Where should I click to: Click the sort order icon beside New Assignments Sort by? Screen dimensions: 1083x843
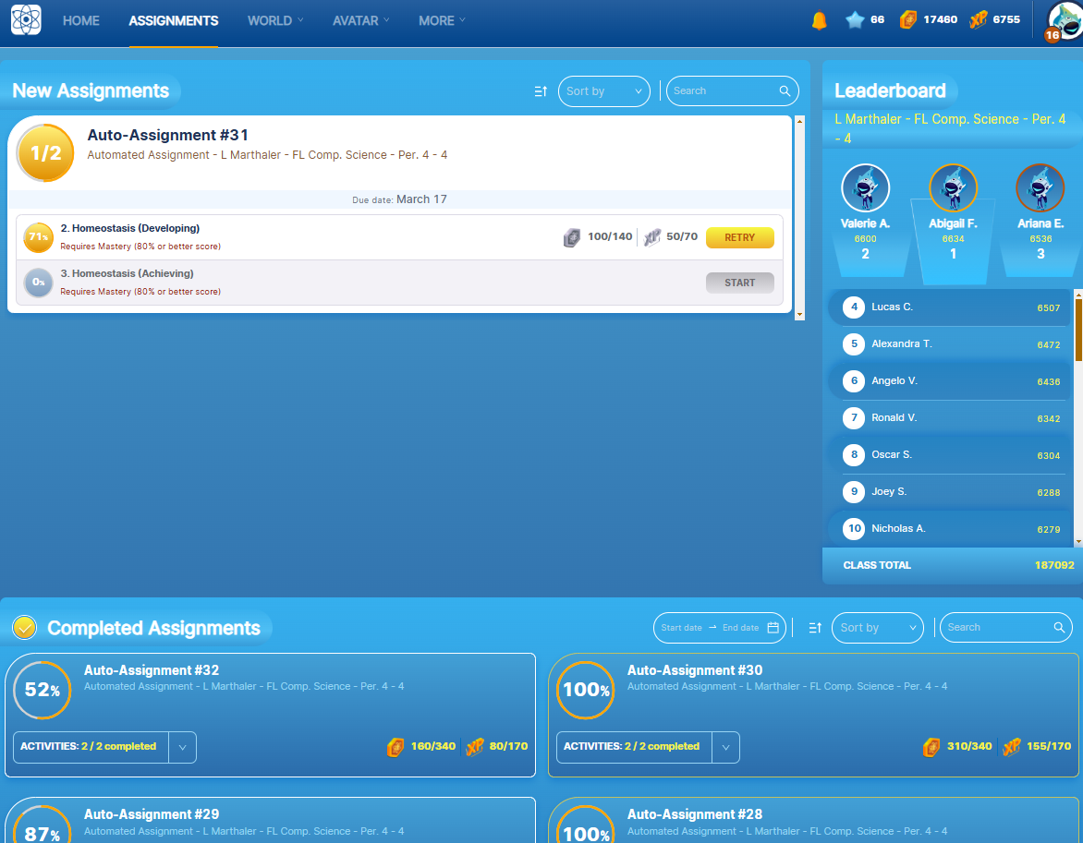click(x=541, y=91)
